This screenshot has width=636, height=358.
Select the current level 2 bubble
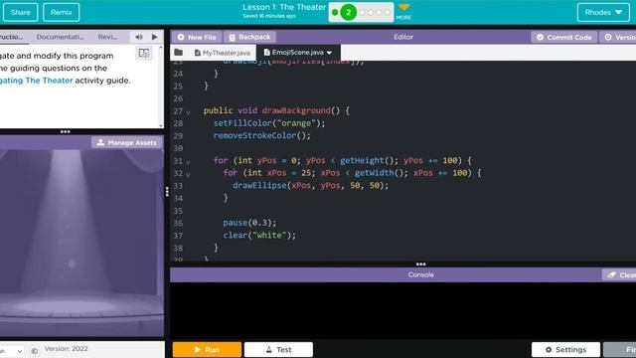tap(348, 12)
